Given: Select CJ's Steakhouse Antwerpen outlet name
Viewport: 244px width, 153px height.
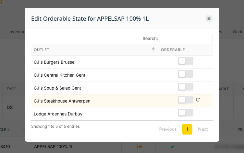Looking at the screenshot, I should pos(62,101).
